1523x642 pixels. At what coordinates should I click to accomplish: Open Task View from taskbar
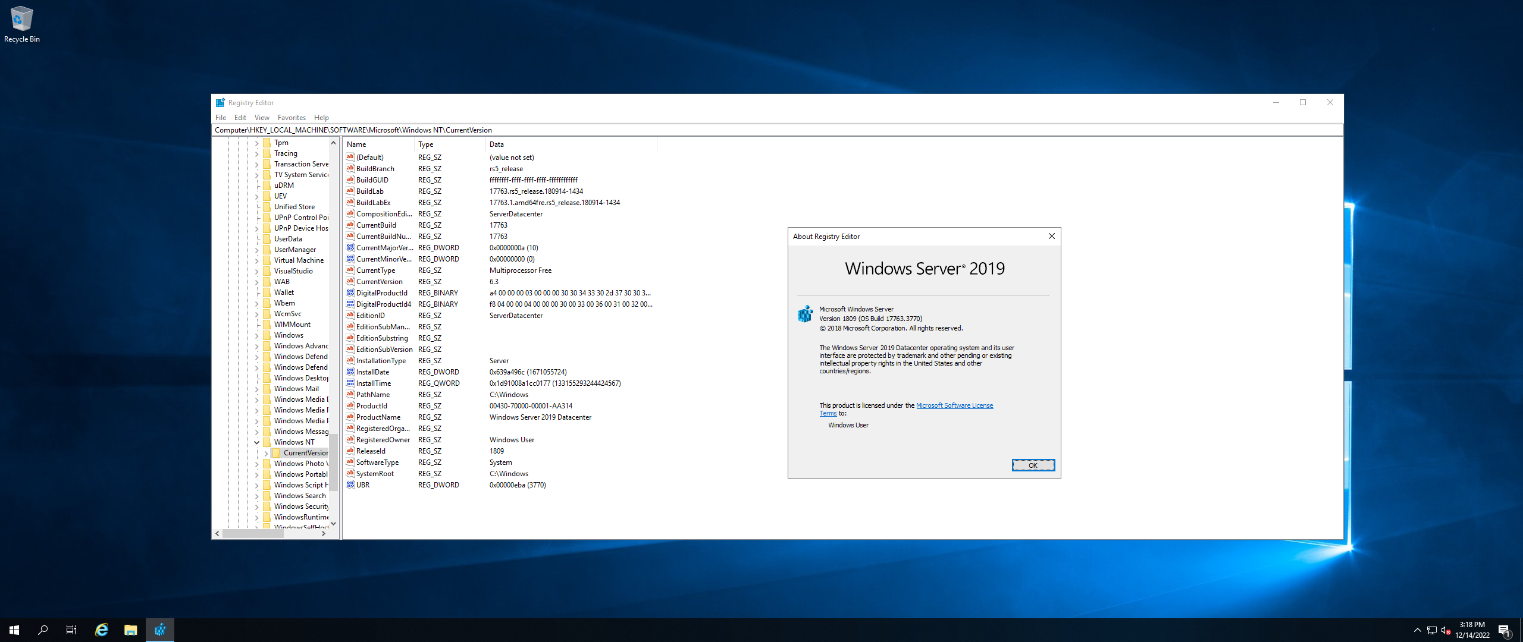[71, 630]
